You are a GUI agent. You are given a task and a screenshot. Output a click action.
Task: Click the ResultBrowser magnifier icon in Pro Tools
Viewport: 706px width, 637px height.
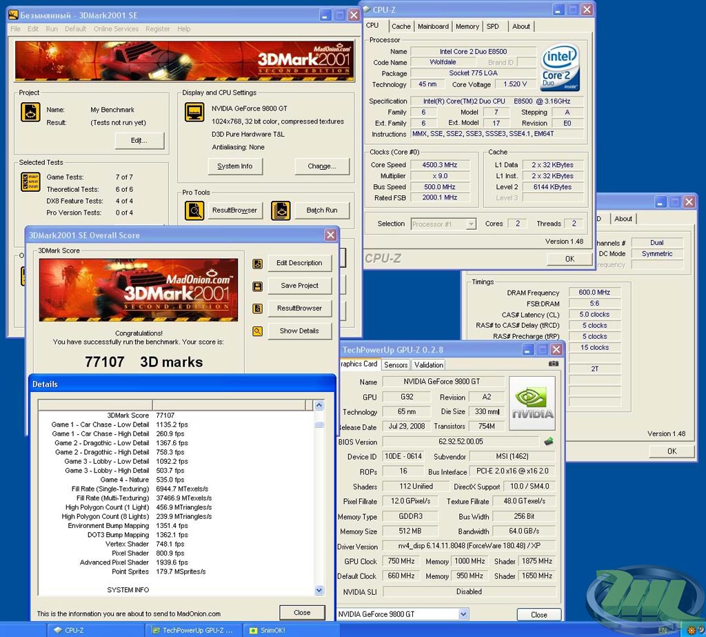click(x=194, y=210)
